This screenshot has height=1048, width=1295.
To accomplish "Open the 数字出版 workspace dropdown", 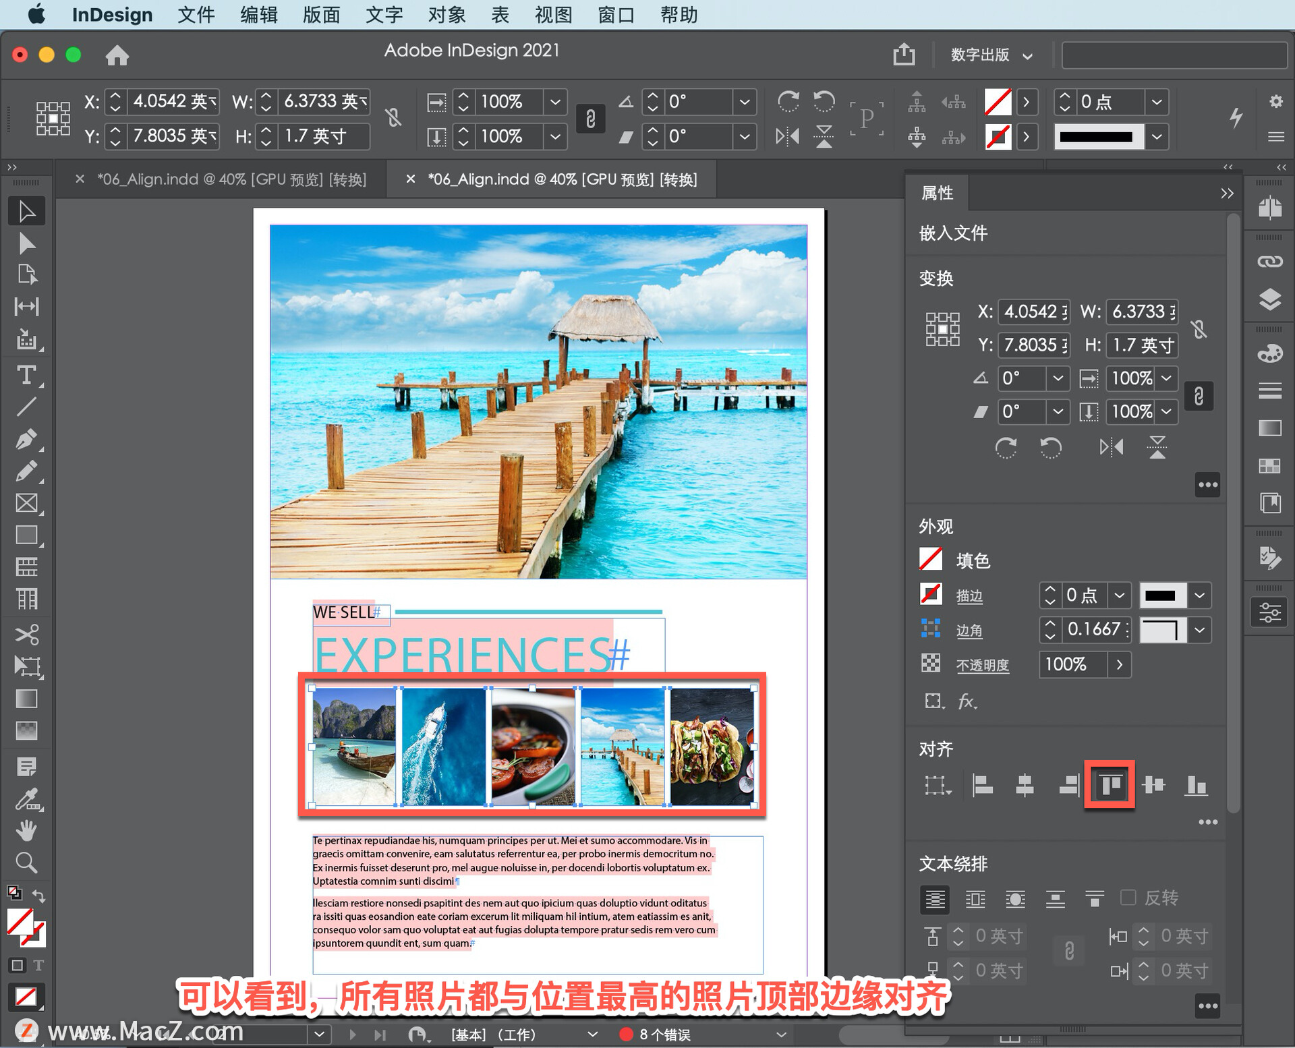I will pyautogui.click(x=991, y=55).
